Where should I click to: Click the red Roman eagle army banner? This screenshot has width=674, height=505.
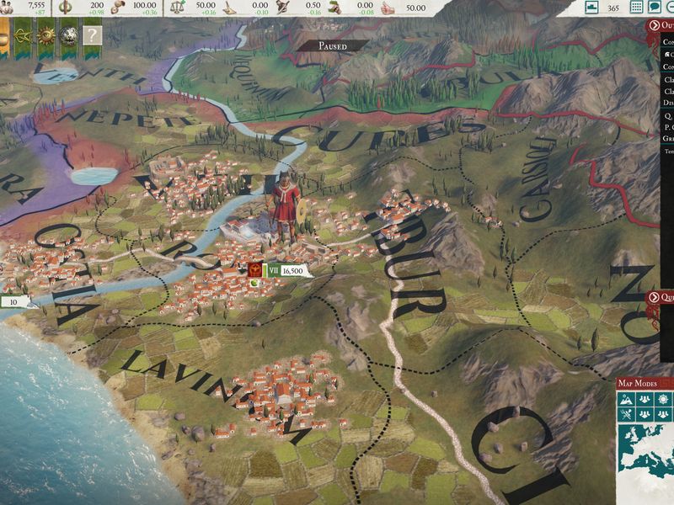[254, 270]
